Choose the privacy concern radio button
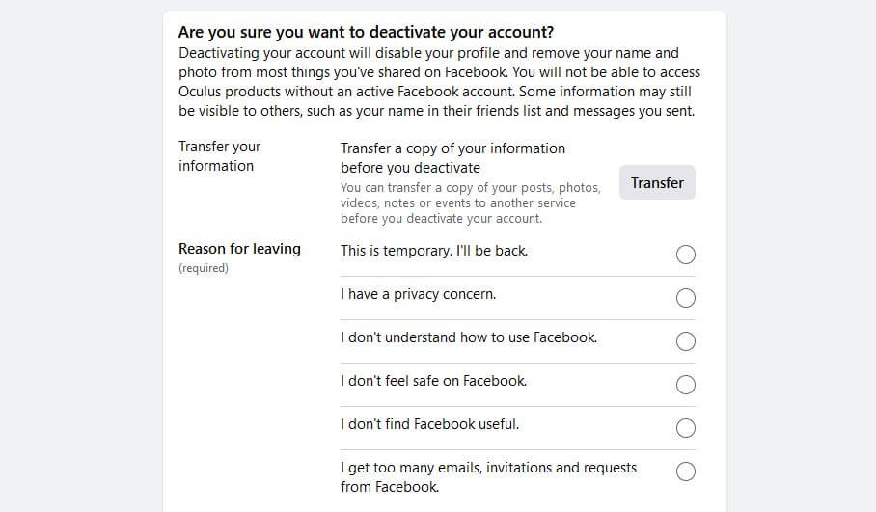 click(686, 298)
